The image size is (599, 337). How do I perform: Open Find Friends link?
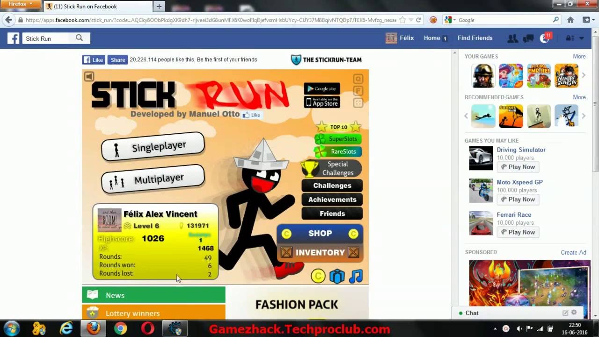point(475,38)
